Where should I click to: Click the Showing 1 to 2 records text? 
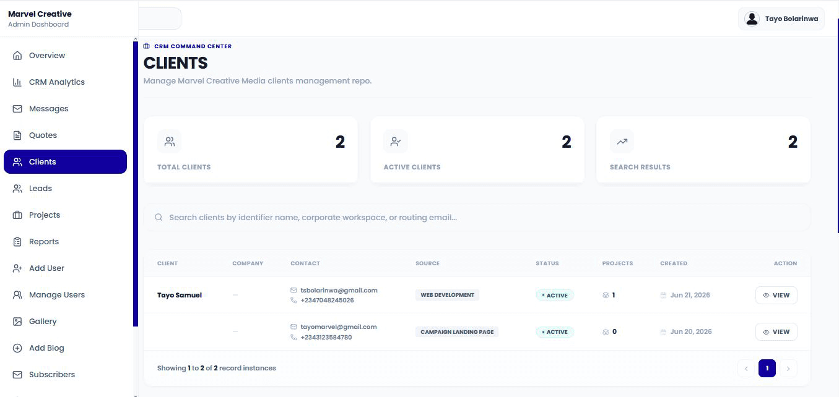[217, 369]
